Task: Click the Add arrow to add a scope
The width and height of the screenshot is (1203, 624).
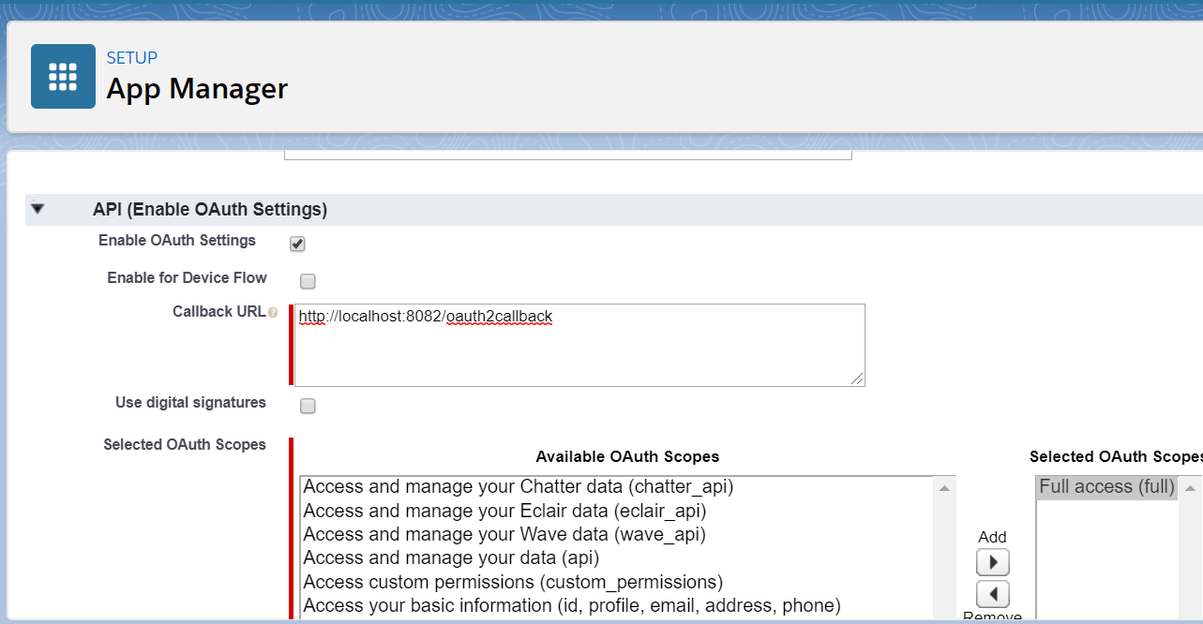Action: click(991, 561)
